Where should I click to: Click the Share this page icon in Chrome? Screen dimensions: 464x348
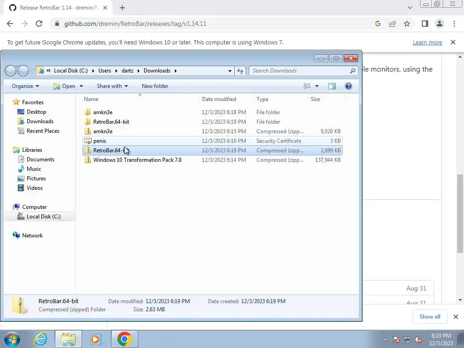[392, 24]
